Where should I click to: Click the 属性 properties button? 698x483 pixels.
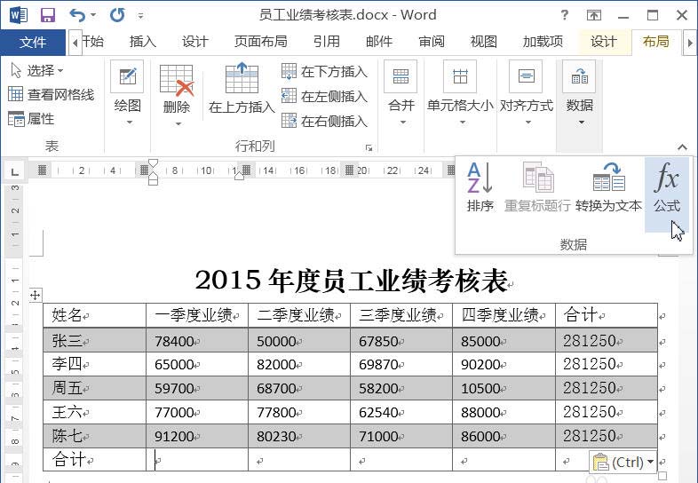[x=31, y=119]
